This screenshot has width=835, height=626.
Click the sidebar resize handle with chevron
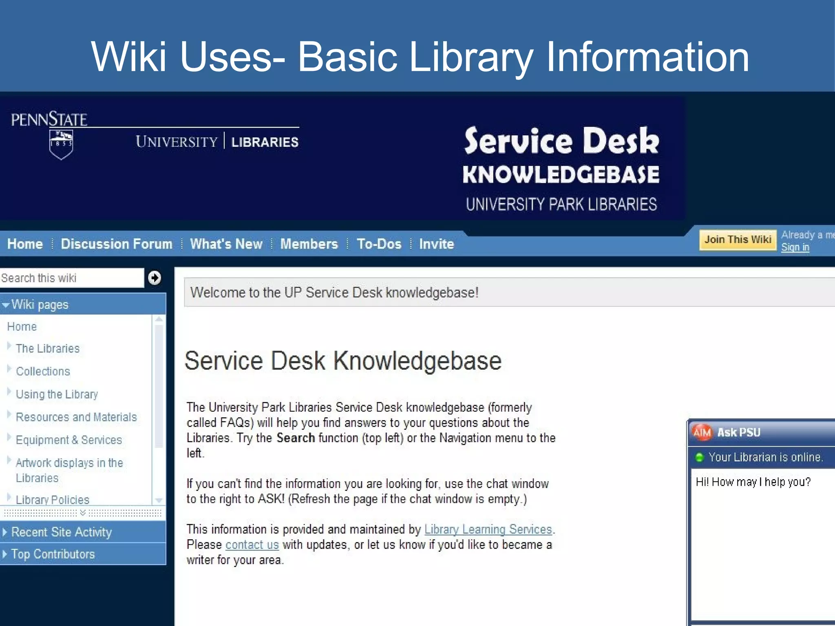[83, 513]
